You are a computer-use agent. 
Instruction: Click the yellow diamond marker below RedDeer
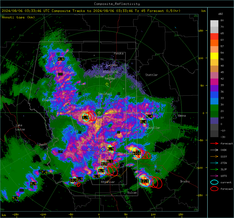tap(107, 84)
